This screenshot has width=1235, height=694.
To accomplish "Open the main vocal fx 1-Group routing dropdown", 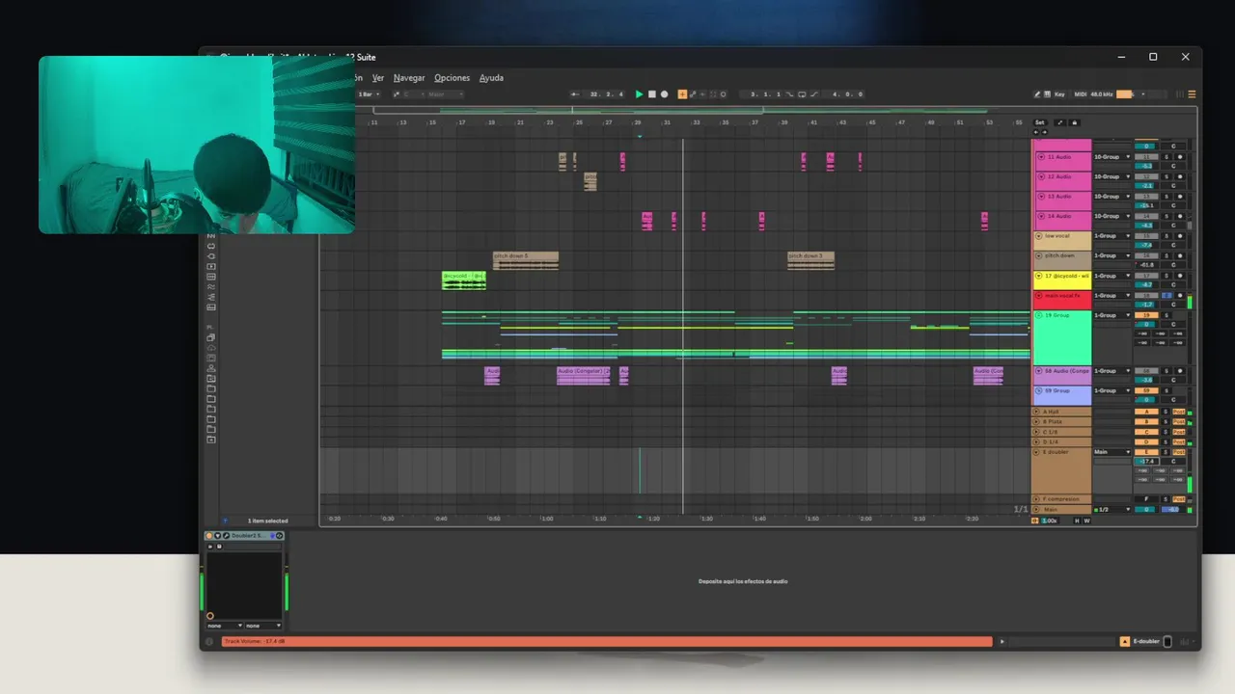I will click(x=1111, y=296).
